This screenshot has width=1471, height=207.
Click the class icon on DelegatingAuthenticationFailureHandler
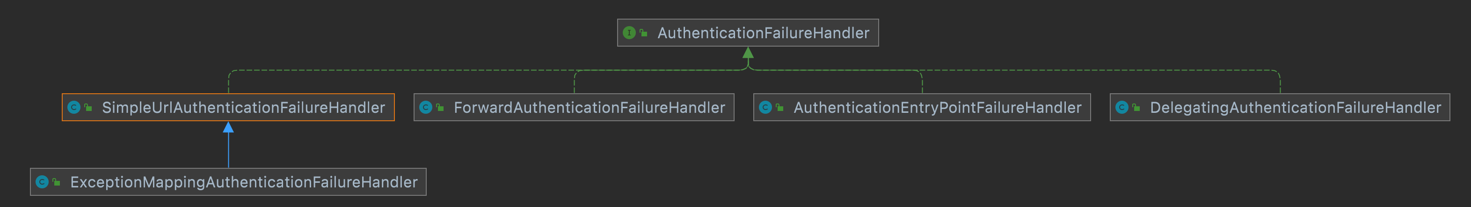(1121, 108)
